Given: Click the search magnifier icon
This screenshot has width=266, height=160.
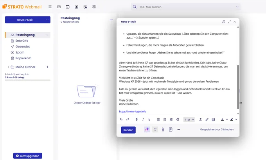Looking at the screenshot, I should tap(135, 7).
